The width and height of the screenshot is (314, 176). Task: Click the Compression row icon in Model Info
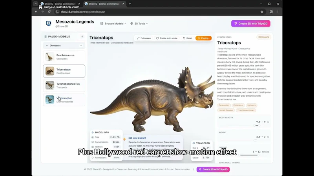pyautogui.click(x=93, y=142)
